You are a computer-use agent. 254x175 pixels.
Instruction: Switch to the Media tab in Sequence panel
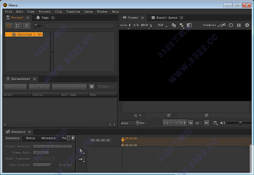(x=30, y=138)
